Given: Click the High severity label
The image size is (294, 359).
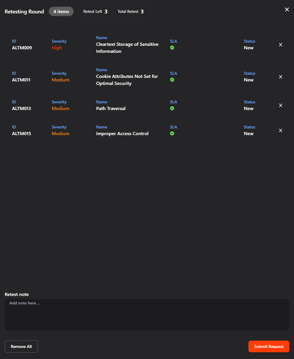Looking at the screenshot, I should point(57,48).
